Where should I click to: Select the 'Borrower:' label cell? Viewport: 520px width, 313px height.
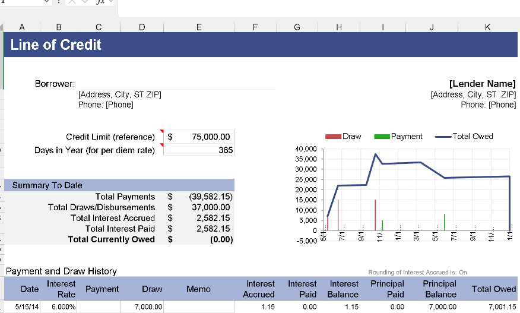[55, 84]
